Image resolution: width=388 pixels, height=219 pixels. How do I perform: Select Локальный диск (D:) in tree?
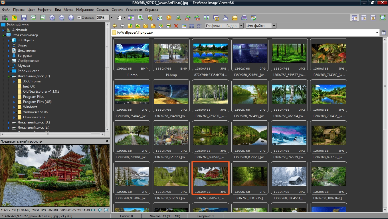pyautogui.click(x=34, y=122)
